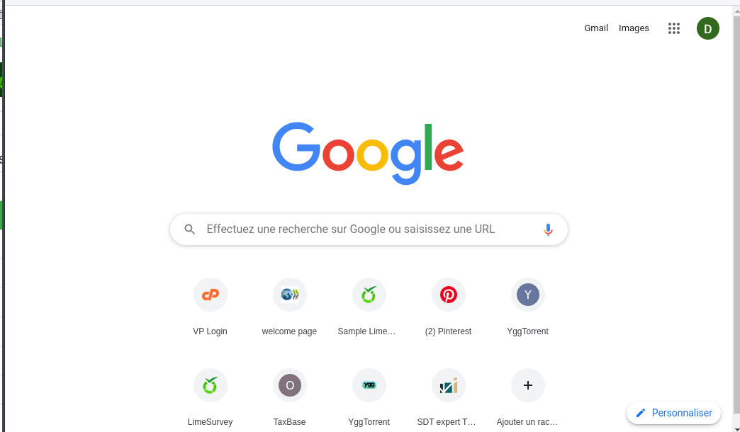The image size is (740, 432).
Task: Click the Personnaliser pencil icon
Action: (641, 413)
